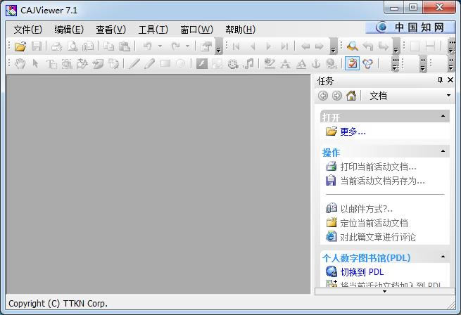This screenshot has width=461, height=315.
Task: Expand the file toolbar overflow options
Action: click(218, 46)
